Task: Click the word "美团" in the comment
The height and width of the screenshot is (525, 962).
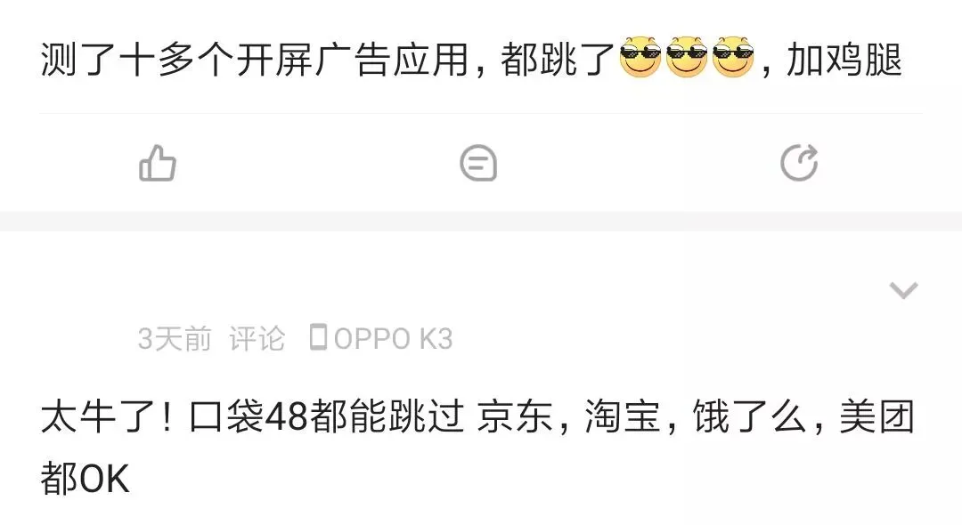Action: [876, 416]
